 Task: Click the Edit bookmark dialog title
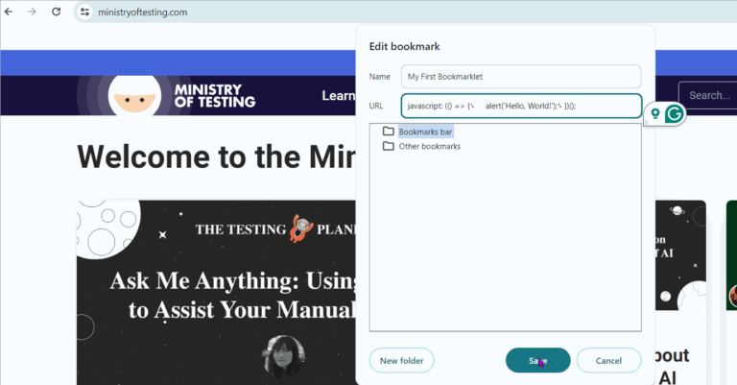(404, 46)
